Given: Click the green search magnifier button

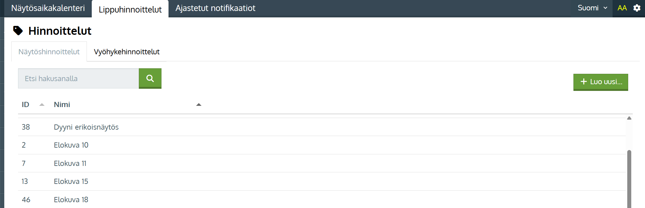Looking at the screenshot, I should [x=150, y=78].
